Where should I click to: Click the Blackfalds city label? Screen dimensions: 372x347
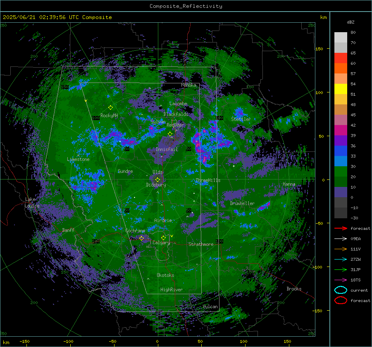[x=176, y=114]
